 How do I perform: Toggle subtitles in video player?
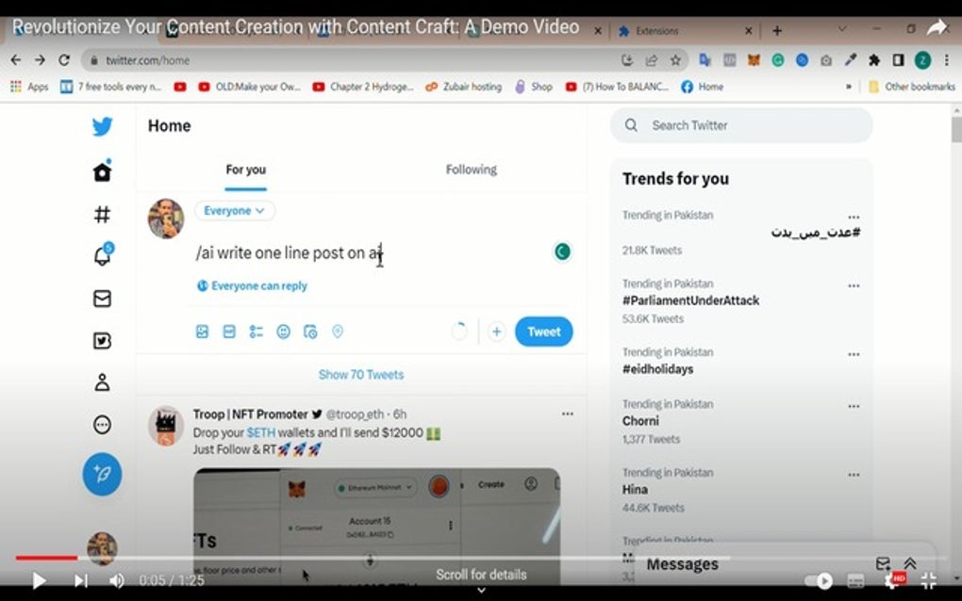tap(855, 580)
